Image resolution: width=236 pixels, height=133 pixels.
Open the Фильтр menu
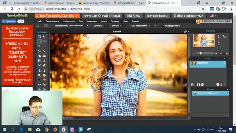coord(104,21)
